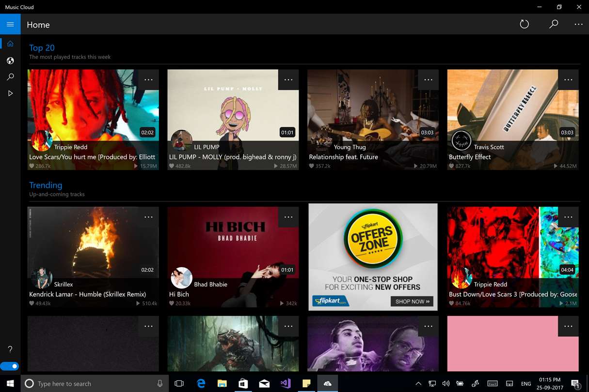Screen dimensions: 589x392
Task: Click Travis Scott artist avatar
Action: [x=461, y=141]
